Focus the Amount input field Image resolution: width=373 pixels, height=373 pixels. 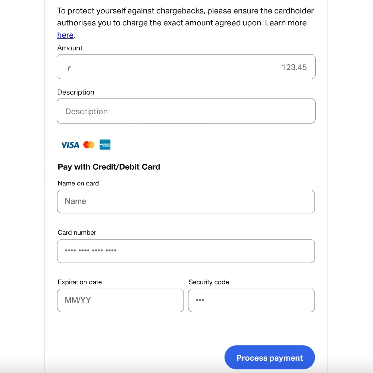click(186, 67)
